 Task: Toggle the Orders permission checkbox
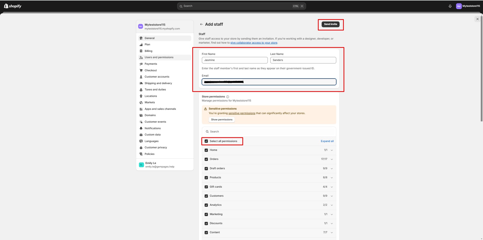click(206, 159)
